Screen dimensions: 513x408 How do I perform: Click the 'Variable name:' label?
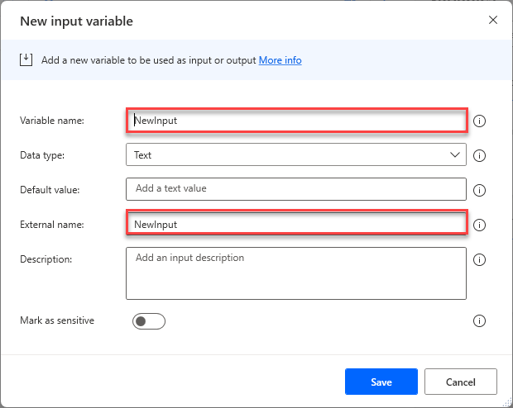pos(52,121)
